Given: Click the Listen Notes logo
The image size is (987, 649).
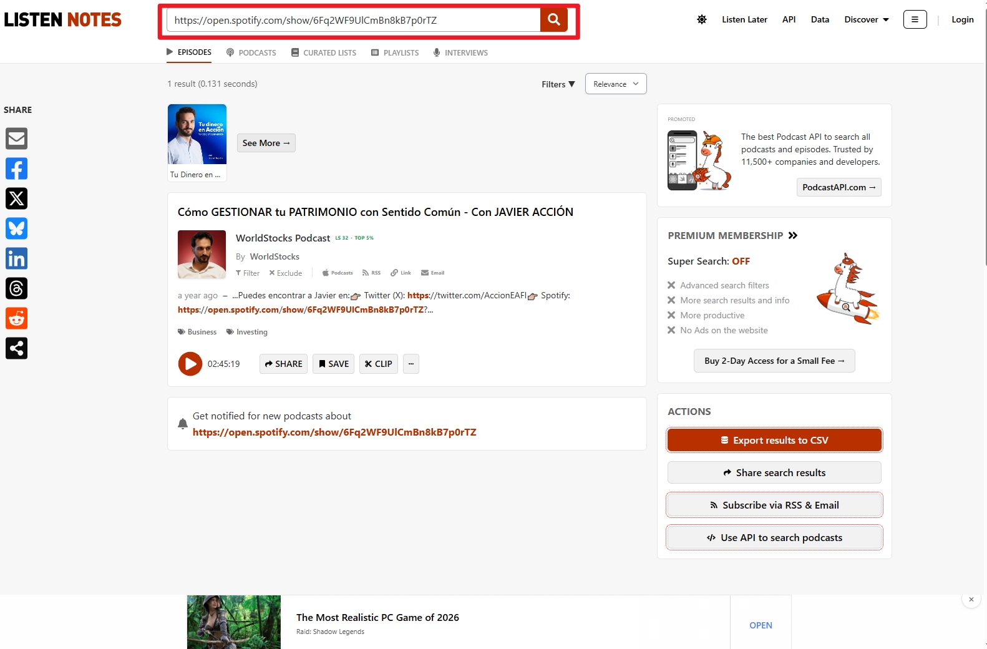Looking at the screenshot, I should click(63, 19).
